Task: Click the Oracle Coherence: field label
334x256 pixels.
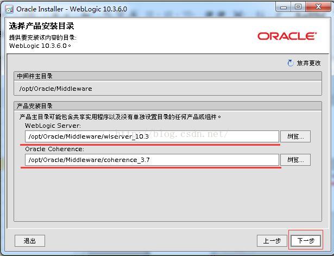Action: pos(54,149)
